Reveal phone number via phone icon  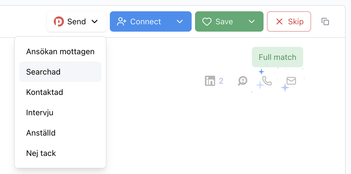(267, 81)
